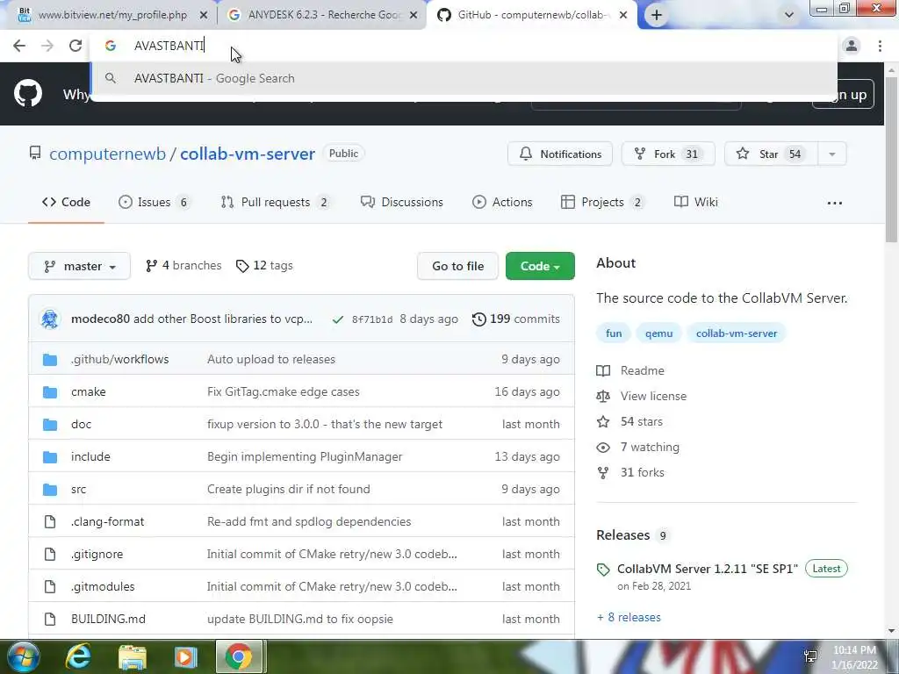Click the Notifications bell button
Screen dimensions: 899x674
point(560,154)
